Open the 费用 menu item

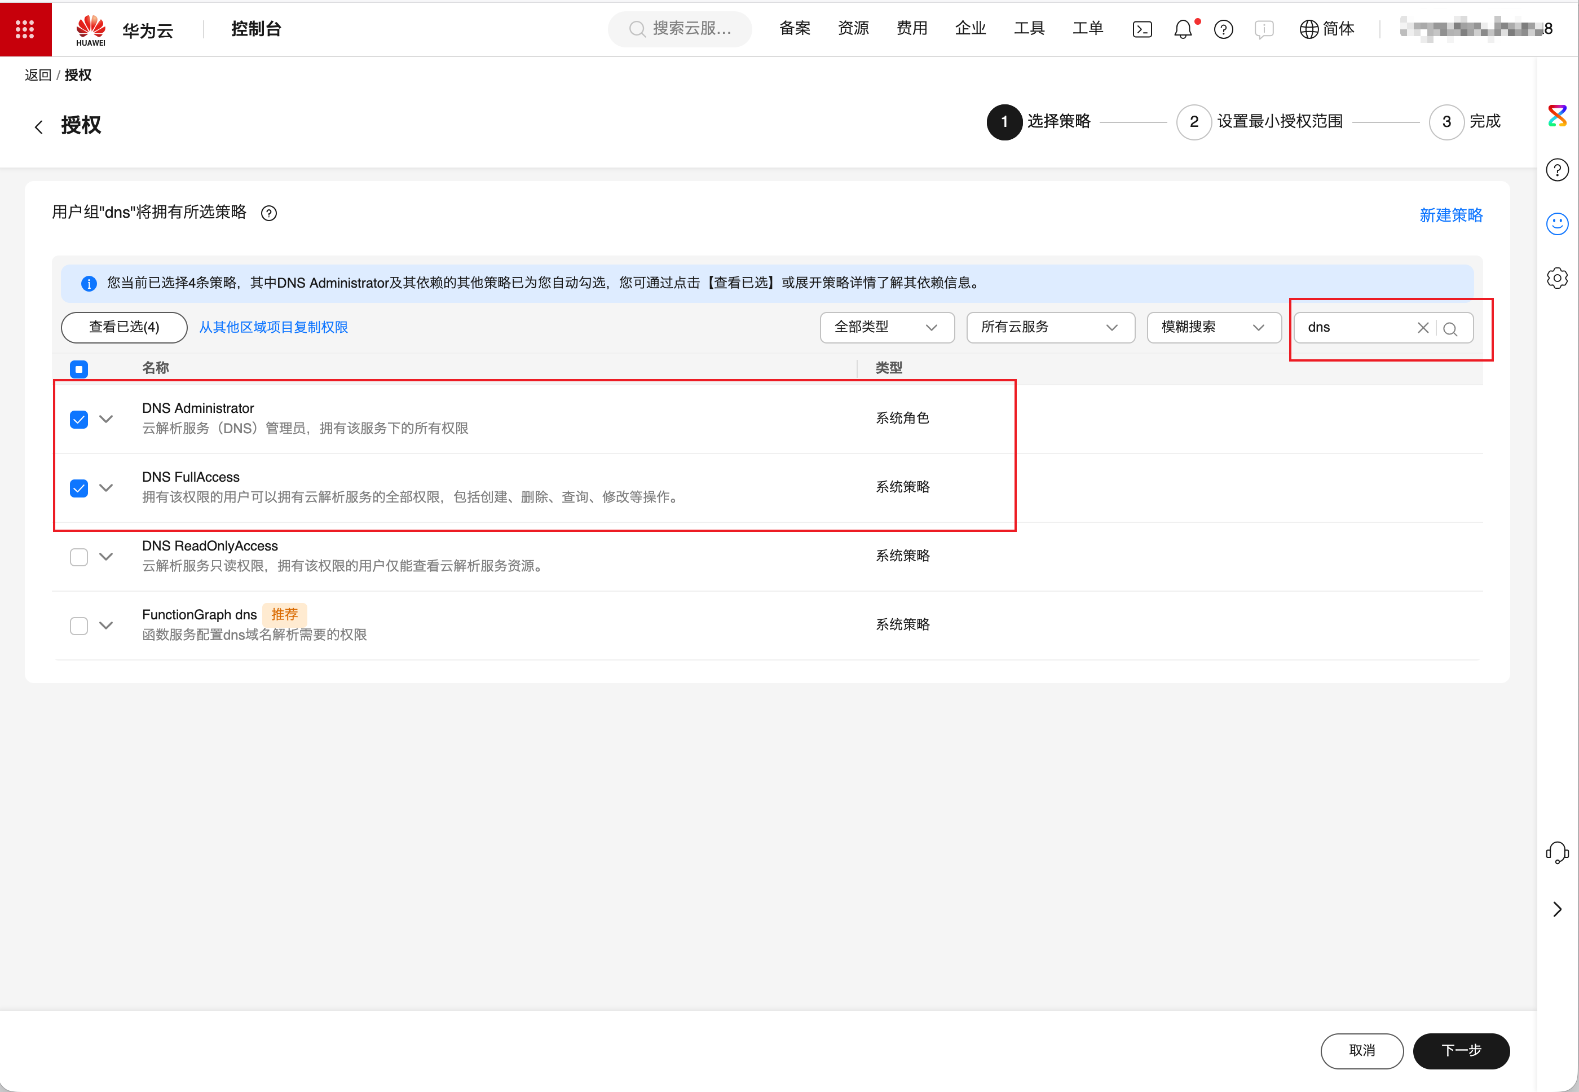pos(911,29)
